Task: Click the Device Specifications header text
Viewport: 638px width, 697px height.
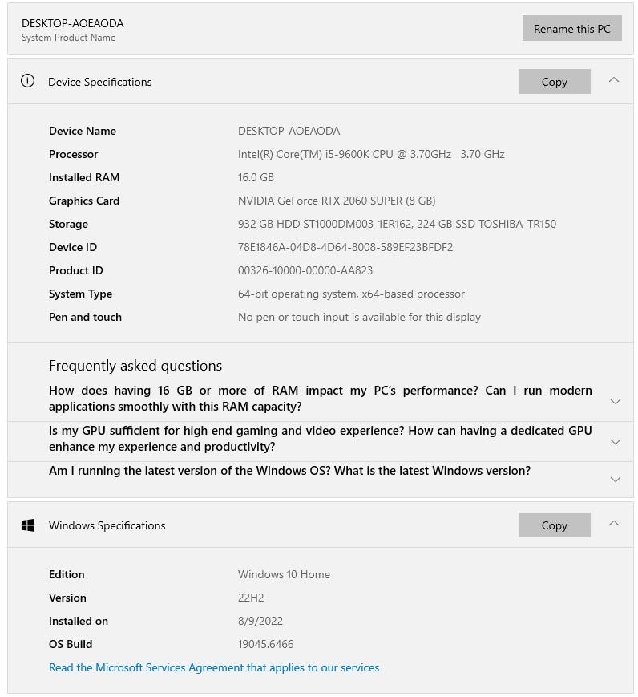Action: (x=100, y=83)
